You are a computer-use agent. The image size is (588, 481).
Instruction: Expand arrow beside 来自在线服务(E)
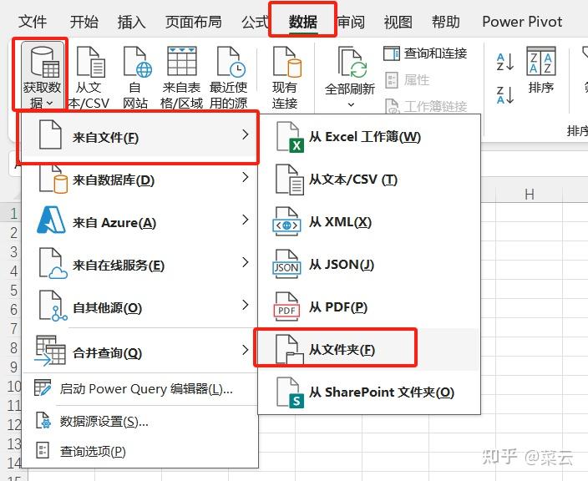point(246,262)
